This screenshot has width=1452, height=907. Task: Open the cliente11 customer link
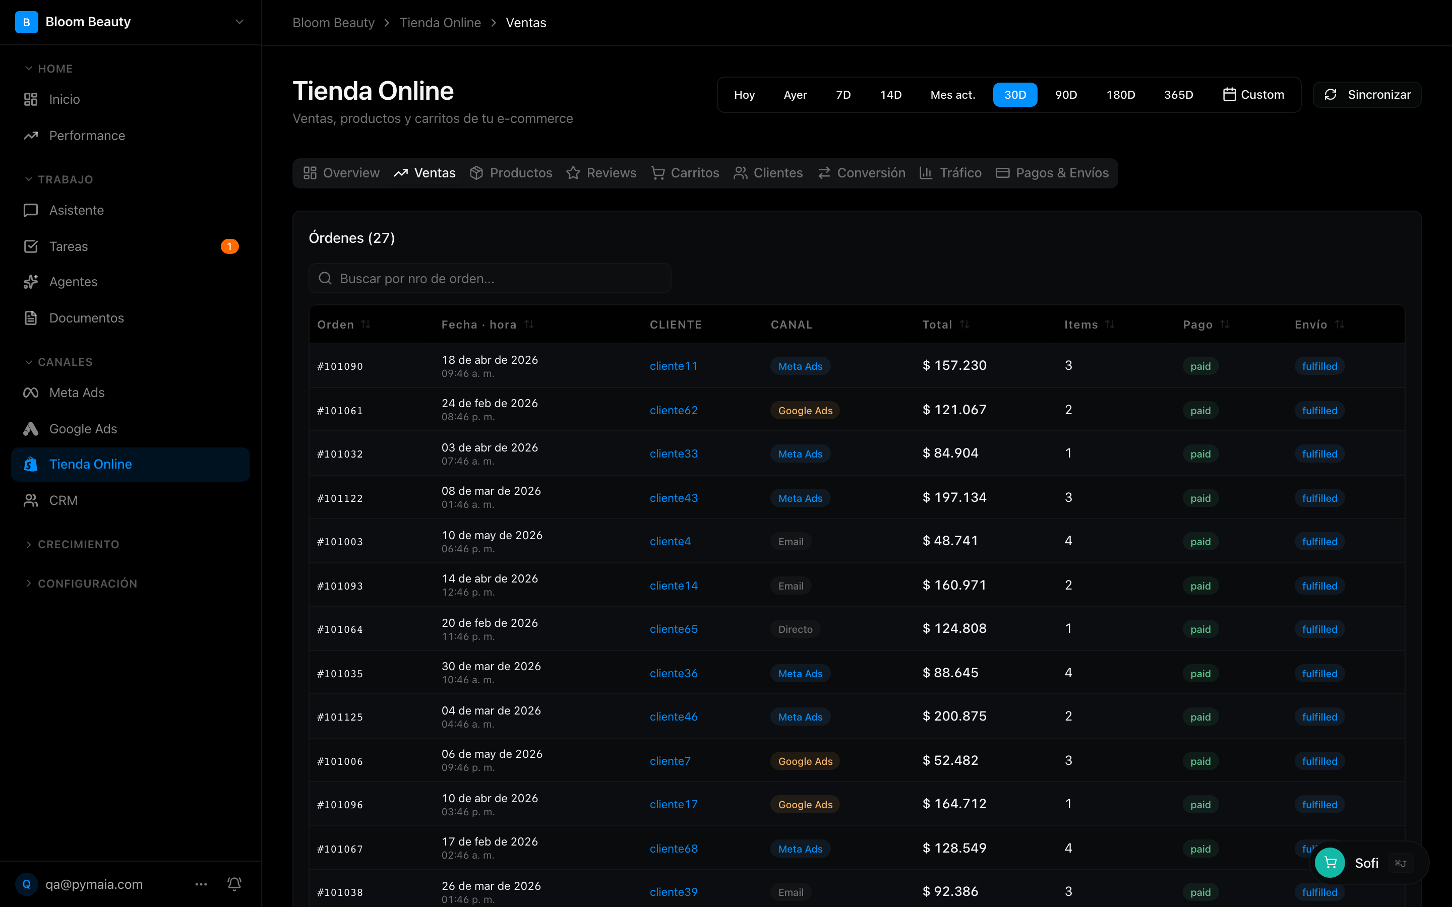point(673,366)
